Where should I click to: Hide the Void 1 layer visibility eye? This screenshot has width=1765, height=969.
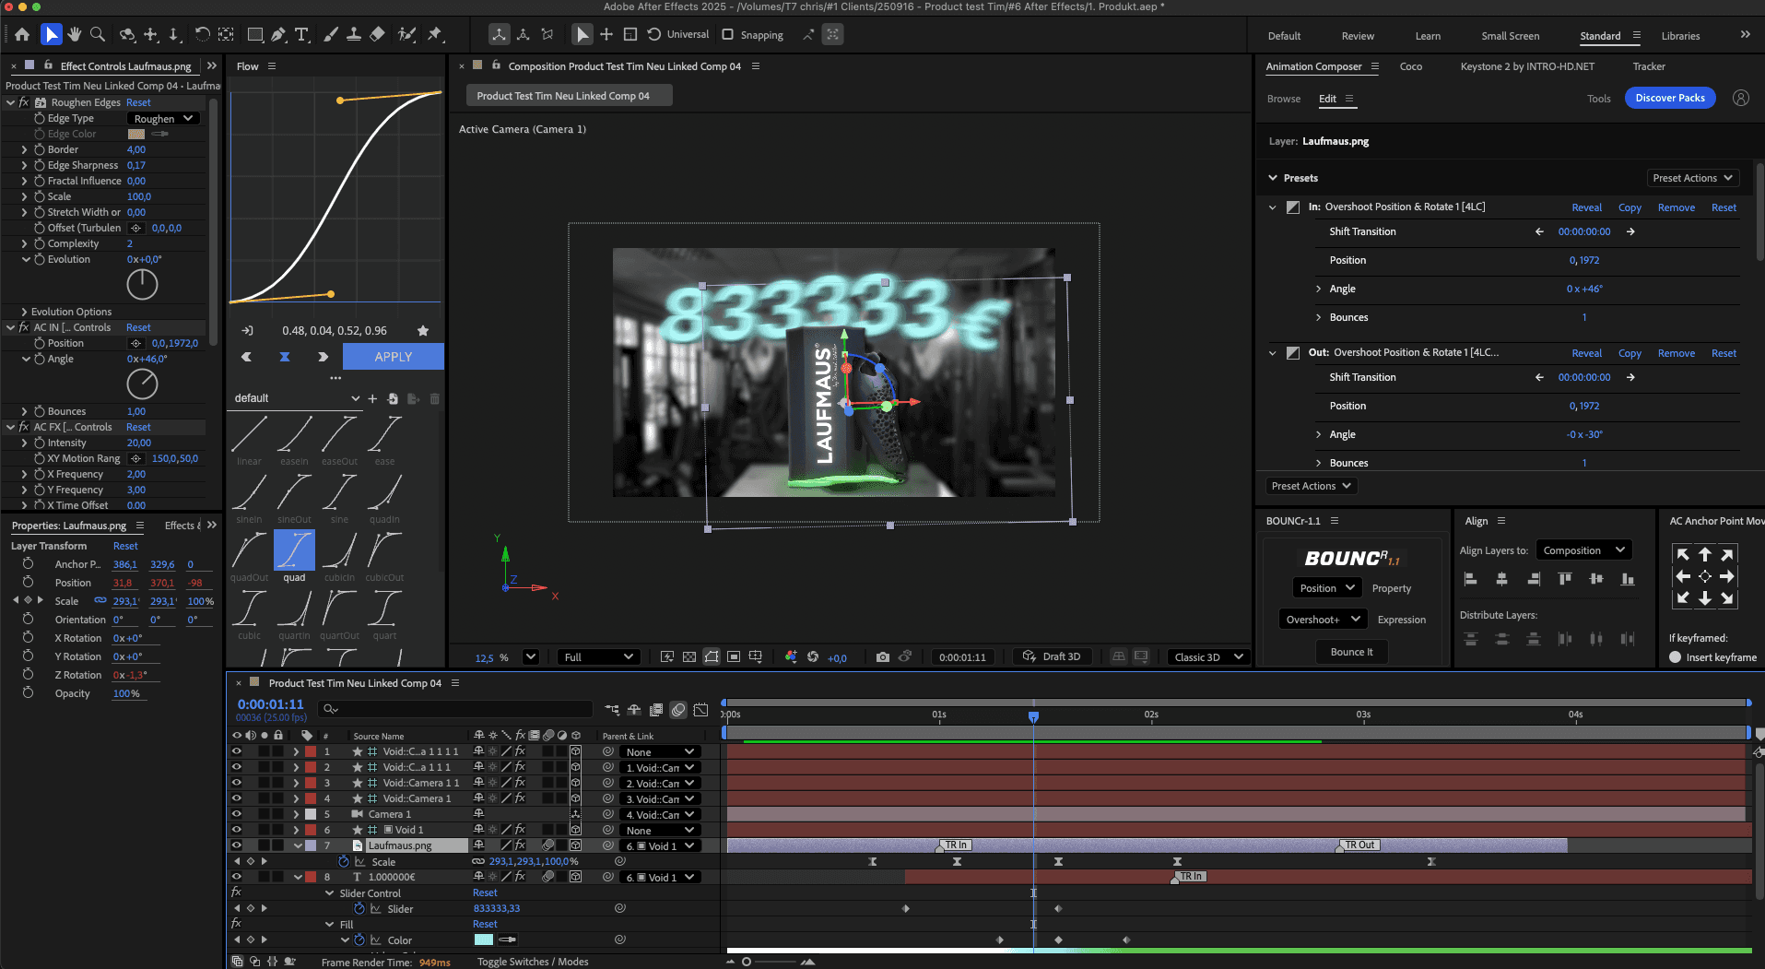coord(237,830)
